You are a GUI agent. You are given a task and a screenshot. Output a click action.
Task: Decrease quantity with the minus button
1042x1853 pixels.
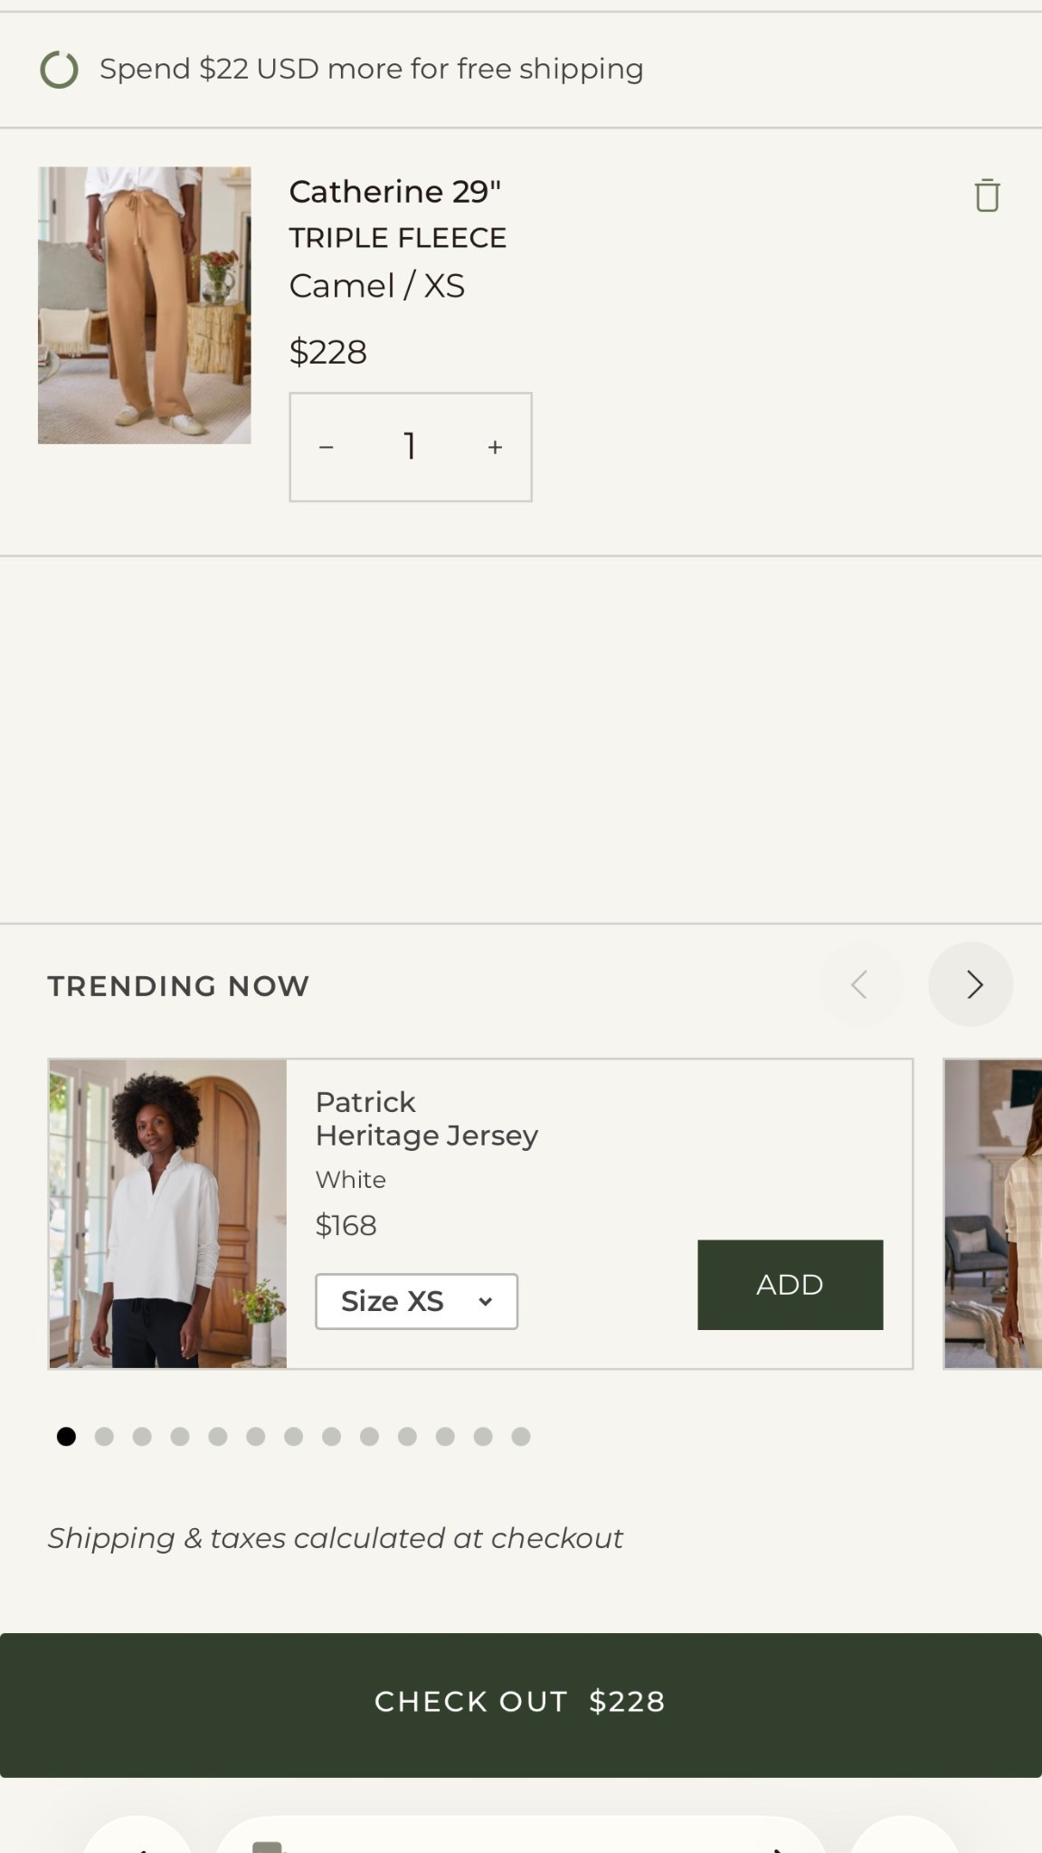coord(327,447)
